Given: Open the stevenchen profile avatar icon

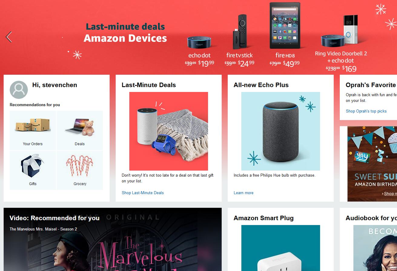Looking at the screenshot, I should tap(19, 90).
